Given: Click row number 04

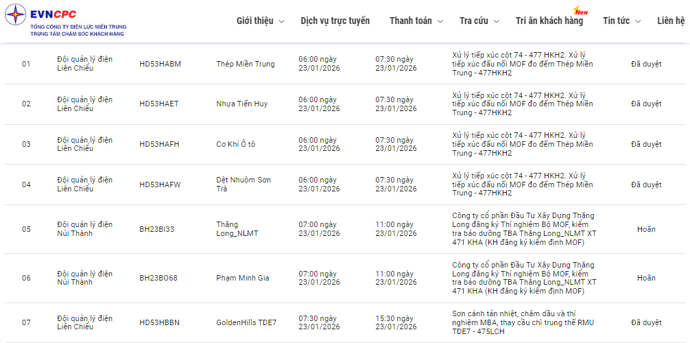Looking at the screenshot, I should tap(26, 185).
